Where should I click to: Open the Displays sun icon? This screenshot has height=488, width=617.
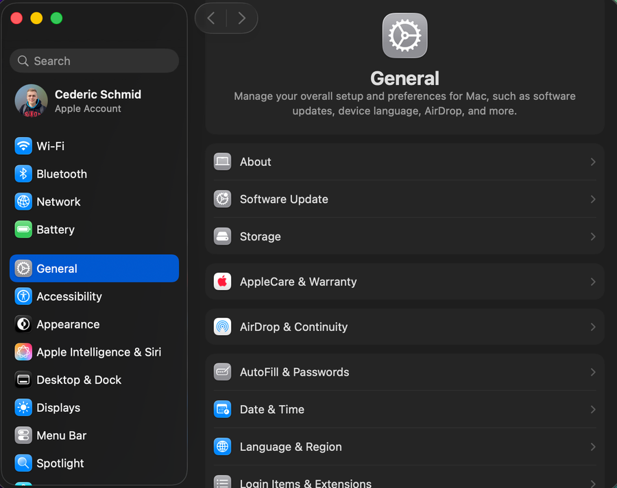coord(23,408)
